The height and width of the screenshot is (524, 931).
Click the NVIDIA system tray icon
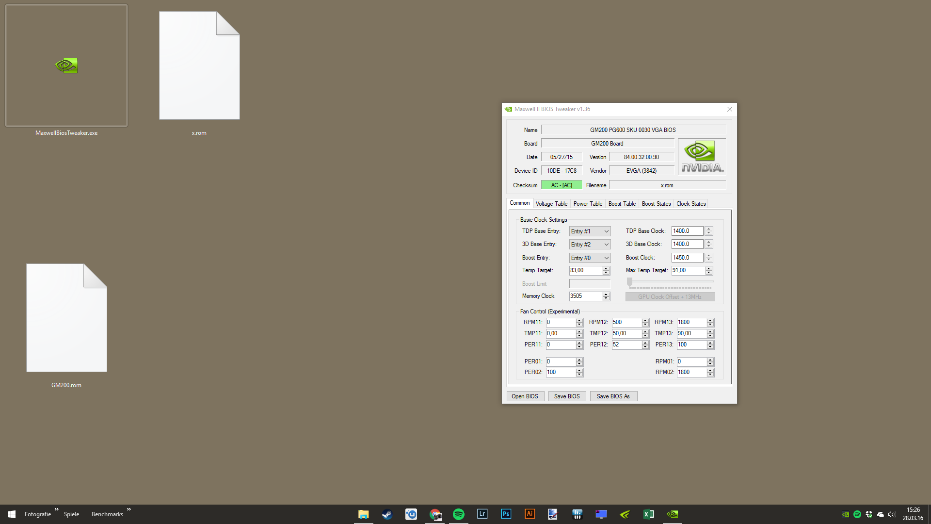coord(846,514)
